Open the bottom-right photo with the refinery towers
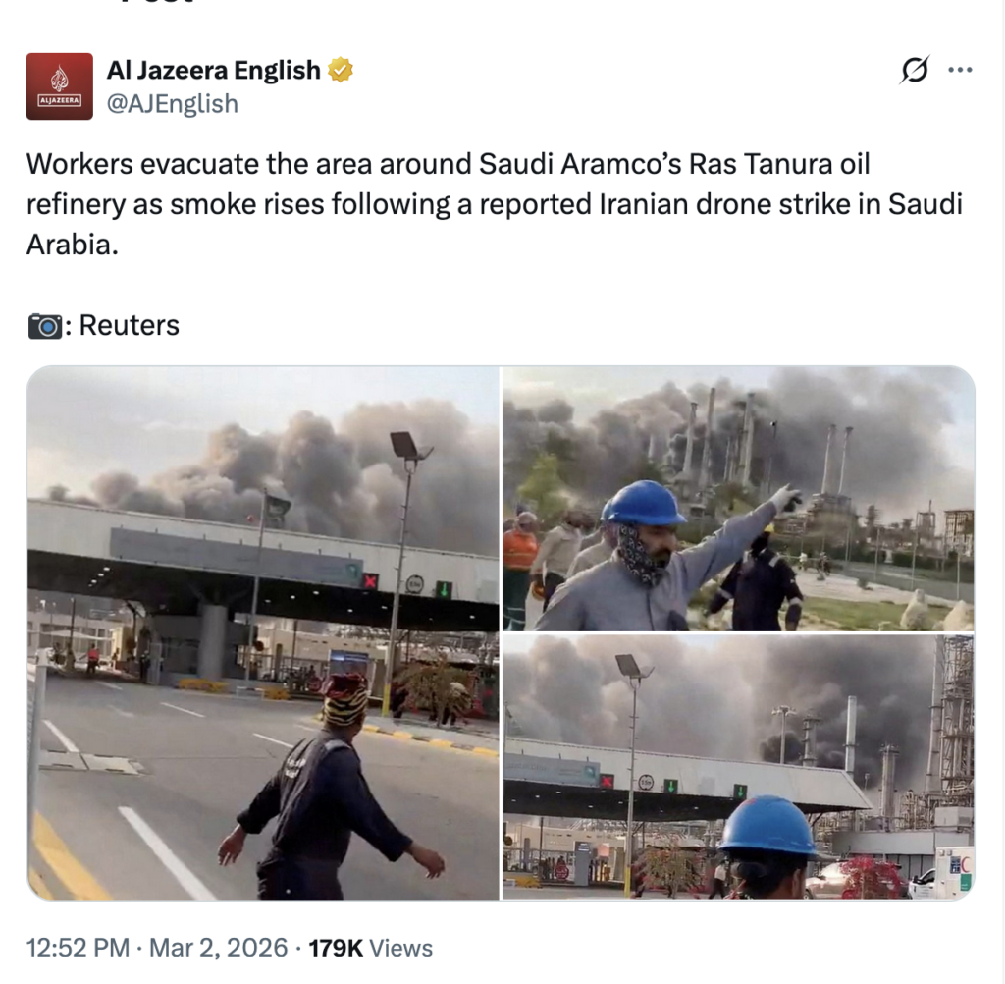Viewport: 1005px width, 984px height. tap(738, 767)
